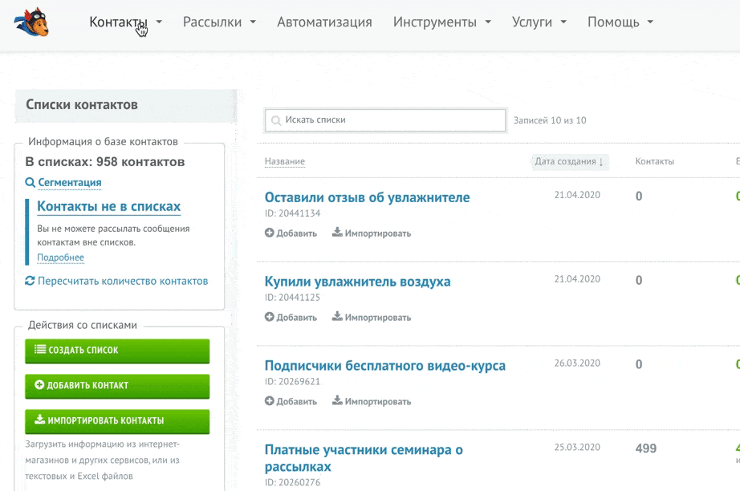Click the Пересчитать количество контактов link
The image size is (740, 491).
point(123,281)
